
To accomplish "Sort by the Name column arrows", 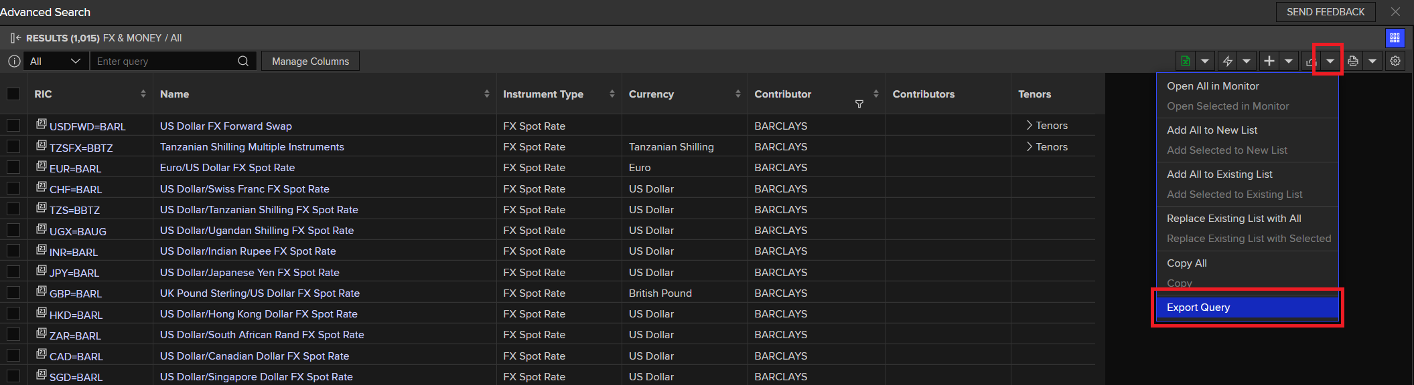I will 487,94.
